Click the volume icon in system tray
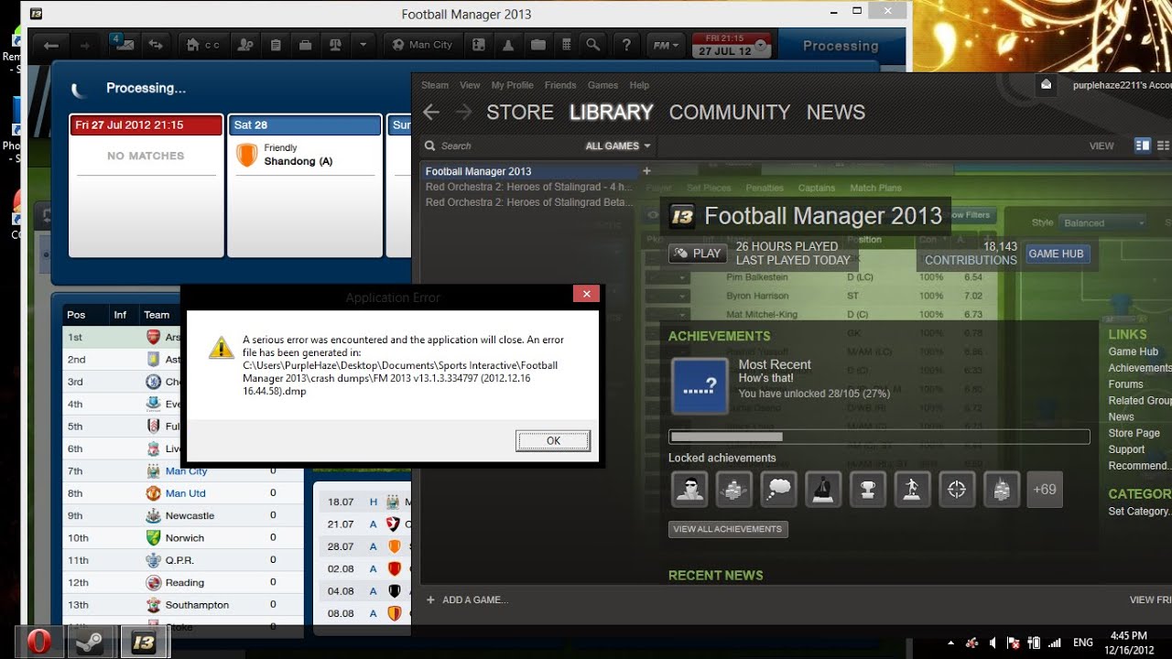The height and width of the screenshot is (659, 1172). (x=993, y=643)
